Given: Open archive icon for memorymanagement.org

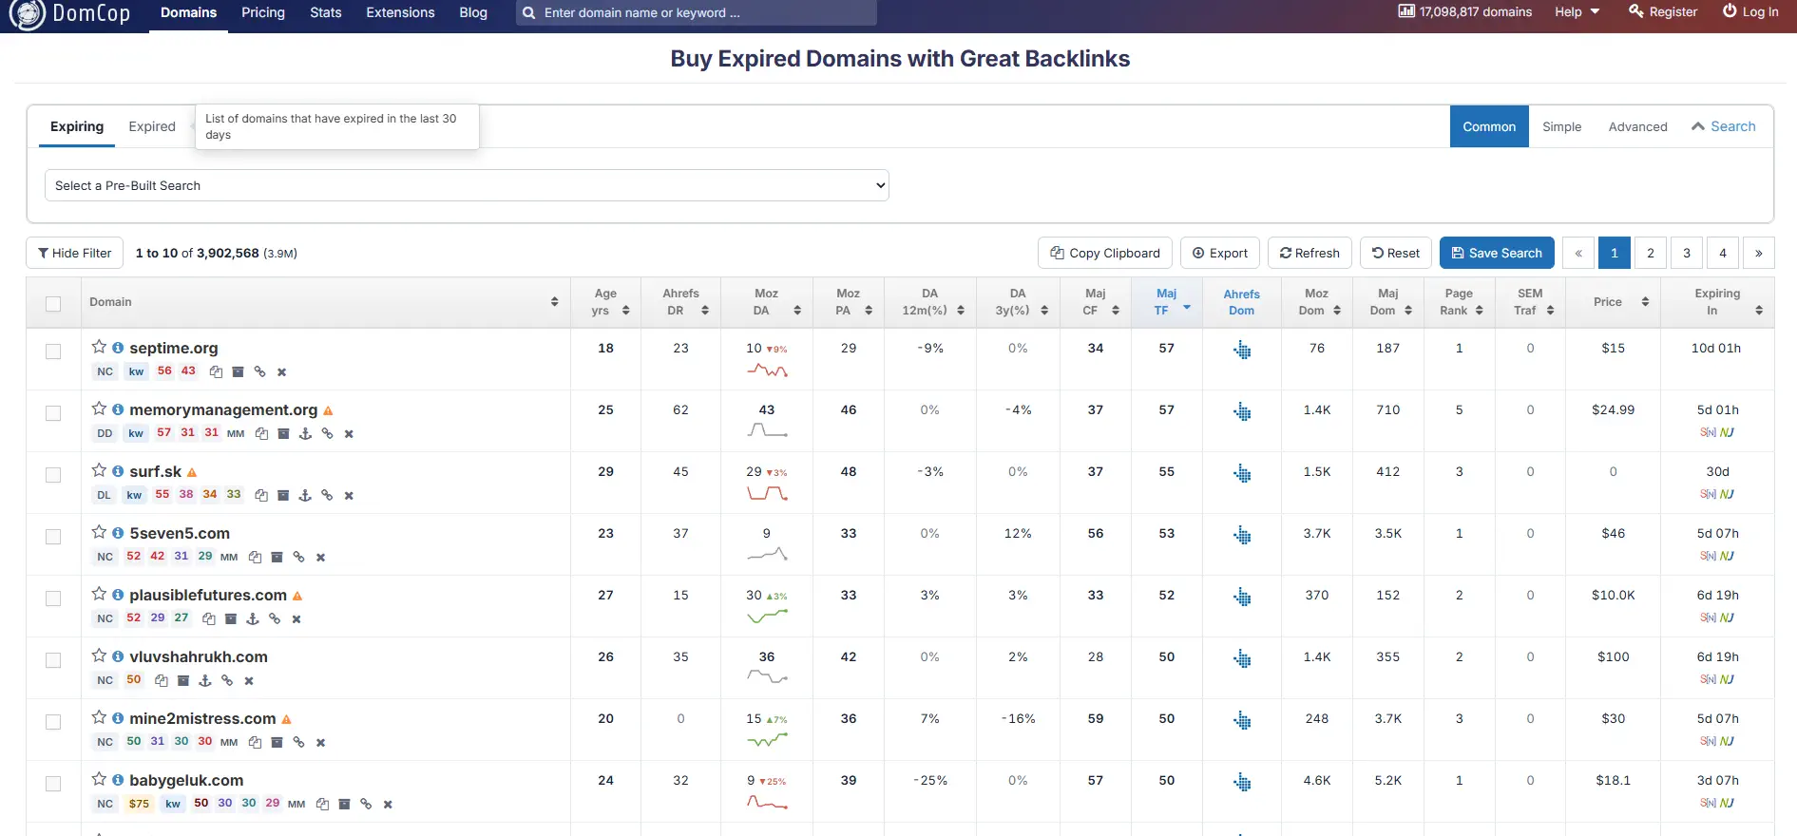Looking at the screenshot, I should 283,433.
